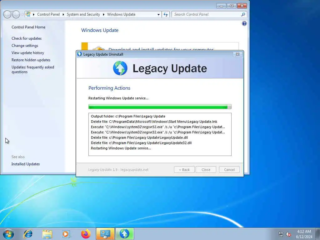Select the 'Delete file: ...Legacy Update.lnk' log line

154,122
